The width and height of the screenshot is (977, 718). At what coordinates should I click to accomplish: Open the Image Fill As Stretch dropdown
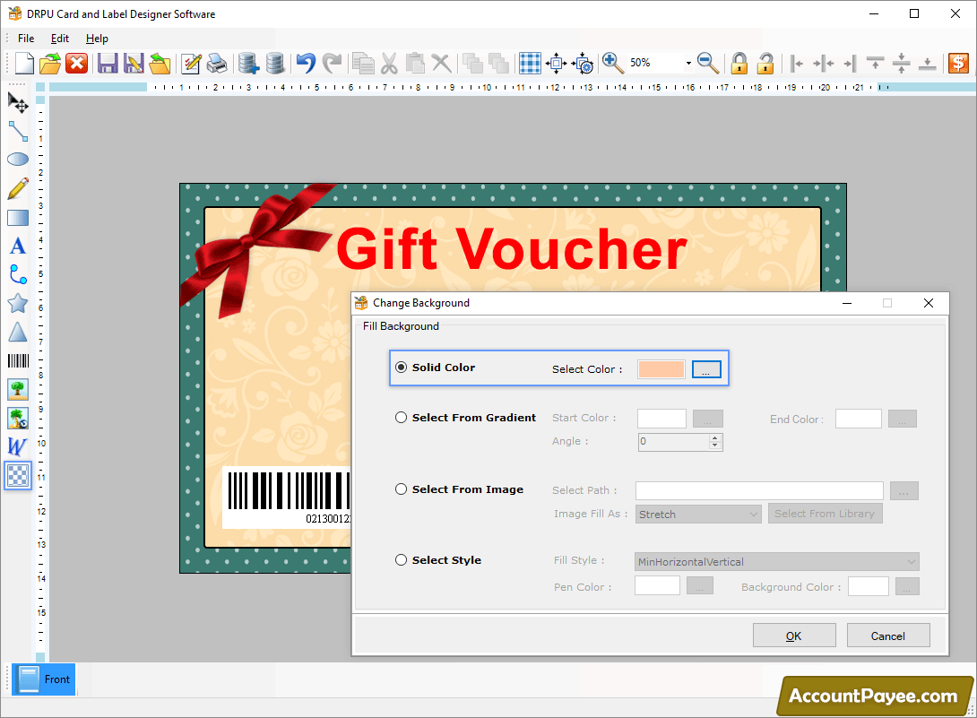coord(698,515)
